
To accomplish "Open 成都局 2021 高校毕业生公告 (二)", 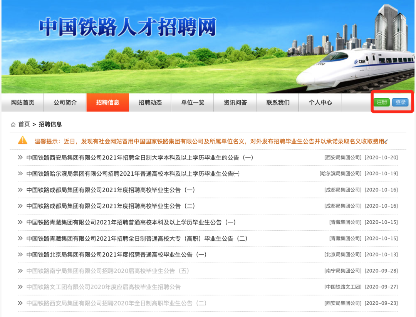I will click(x=111, y=206).
